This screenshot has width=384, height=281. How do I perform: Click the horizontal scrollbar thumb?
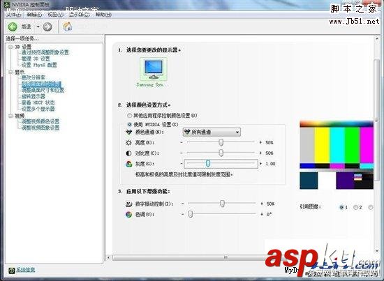(x=189, y=257)
